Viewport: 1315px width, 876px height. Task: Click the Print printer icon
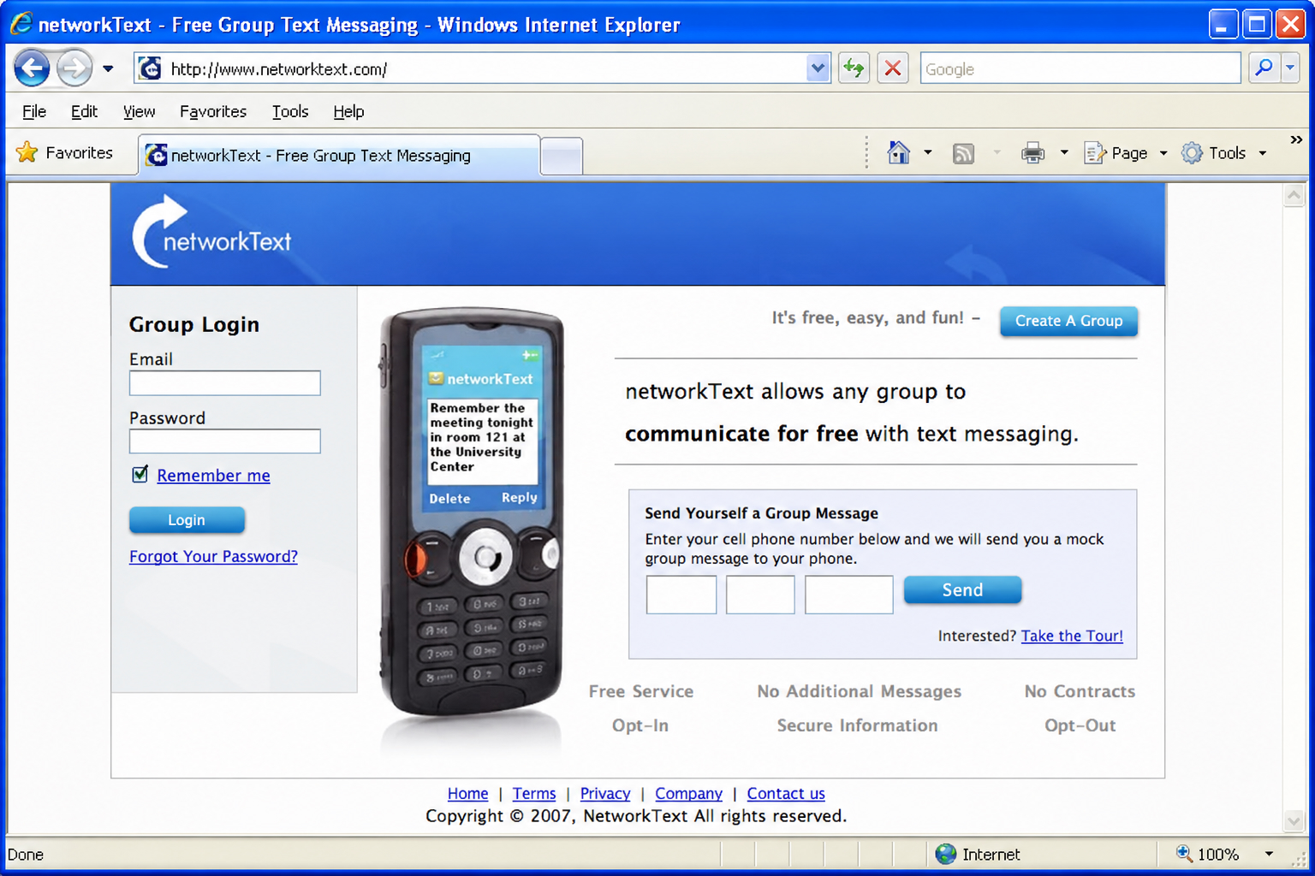click(1032, 153)
